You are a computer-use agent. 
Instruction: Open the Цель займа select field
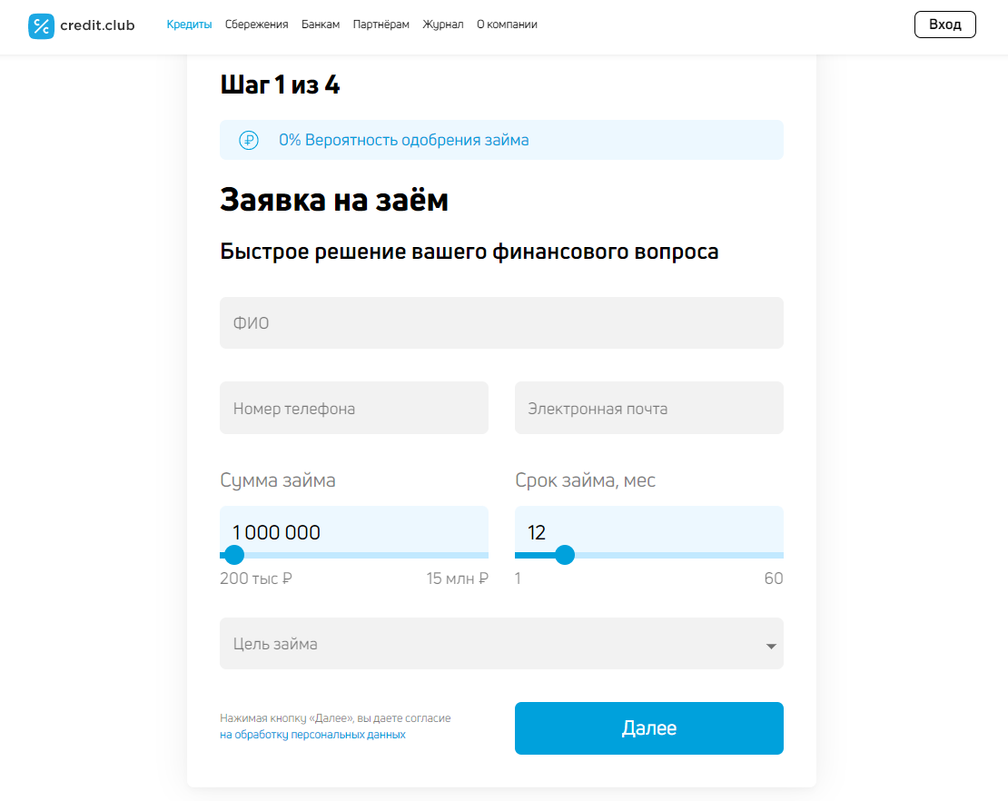[501, 644]
